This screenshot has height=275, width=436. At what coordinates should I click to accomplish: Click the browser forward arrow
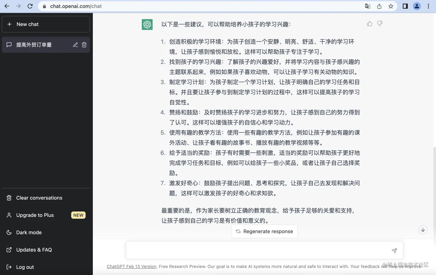[x=18, y=6]
